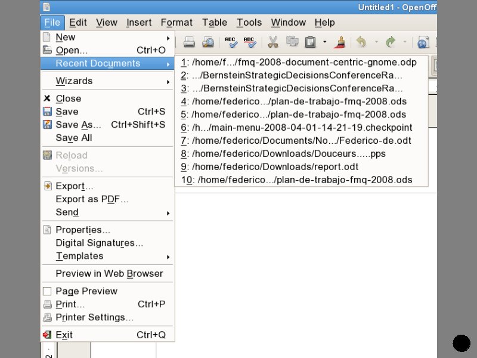Choose Export as PDF... from File menu
Screen dimensions: 477x358
point(92,199)
